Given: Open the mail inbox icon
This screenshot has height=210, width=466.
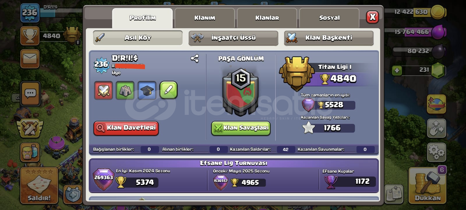Looking at the screenshot, I should tap(30, 59).
